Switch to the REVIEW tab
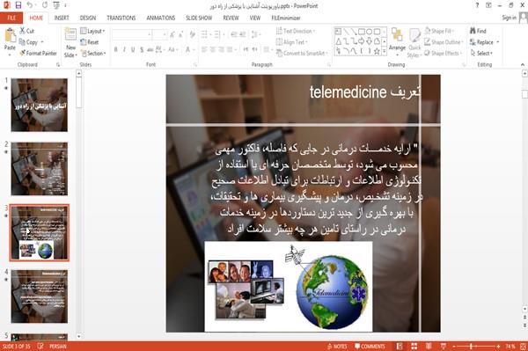This screenshot has height=351, width=528. pos(231,18)
